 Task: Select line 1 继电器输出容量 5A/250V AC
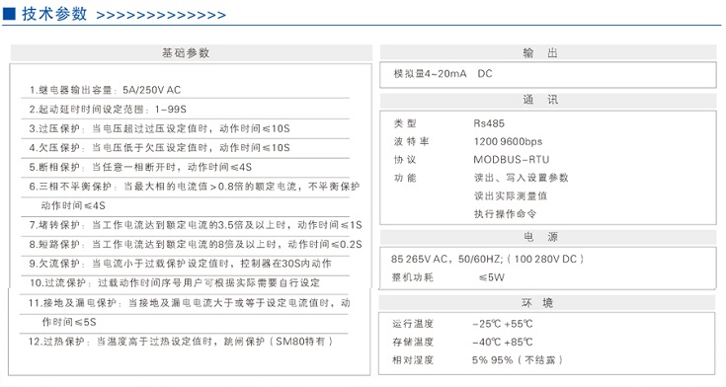[105, 90]
